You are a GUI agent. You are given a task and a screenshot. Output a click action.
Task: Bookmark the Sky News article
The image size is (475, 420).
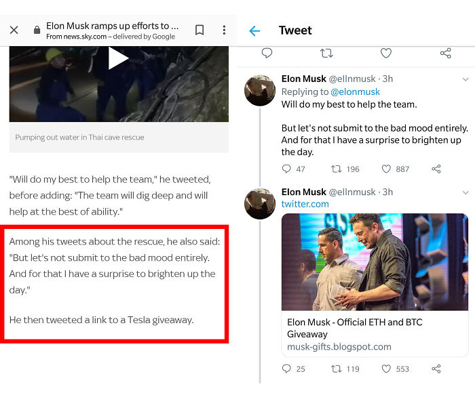click(x=199, y=30)
